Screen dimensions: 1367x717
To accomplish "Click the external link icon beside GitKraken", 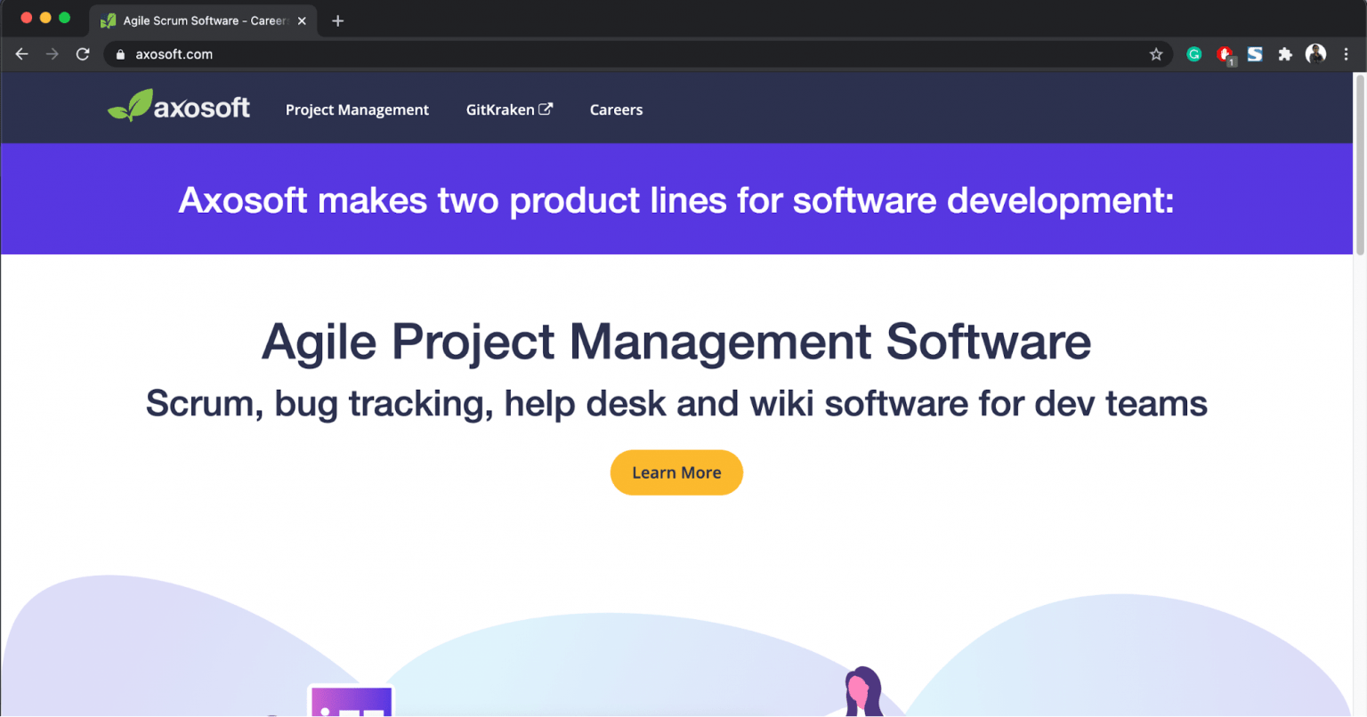I will pyautogui.click(x=546, y=109).
